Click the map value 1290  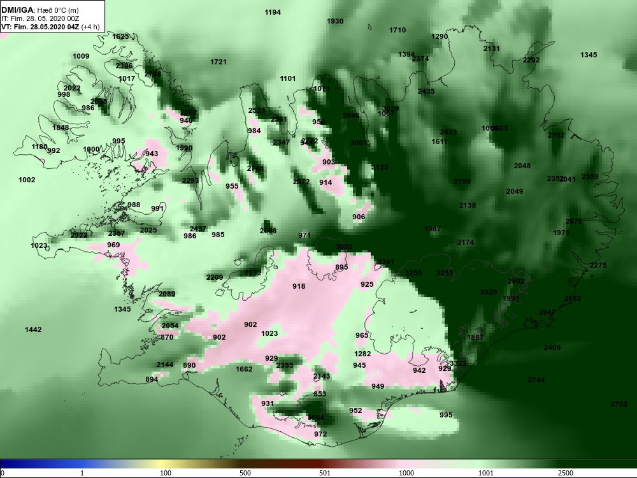coord(439,36)
